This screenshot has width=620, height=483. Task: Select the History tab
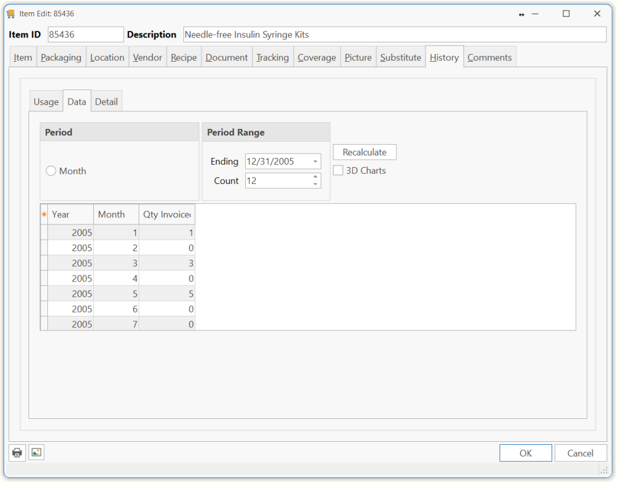(444, 57)
